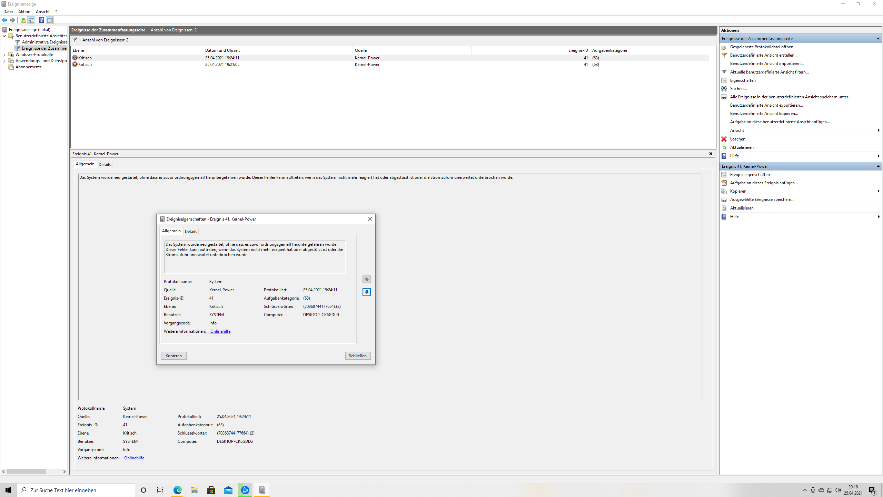Open Onlinehilfe link in dialog
Viewport: 883px width, 497px height.
point(220,331)
